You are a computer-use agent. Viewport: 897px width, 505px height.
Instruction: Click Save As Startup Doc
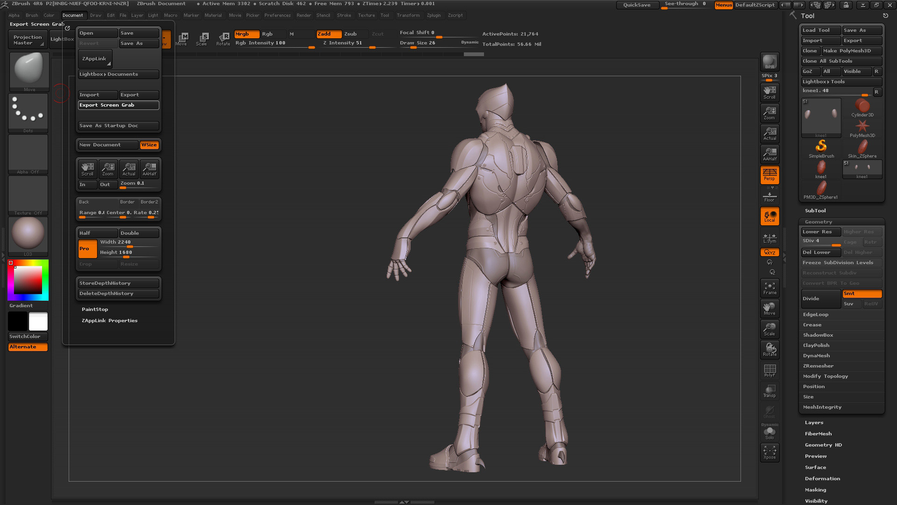point(118,126)
